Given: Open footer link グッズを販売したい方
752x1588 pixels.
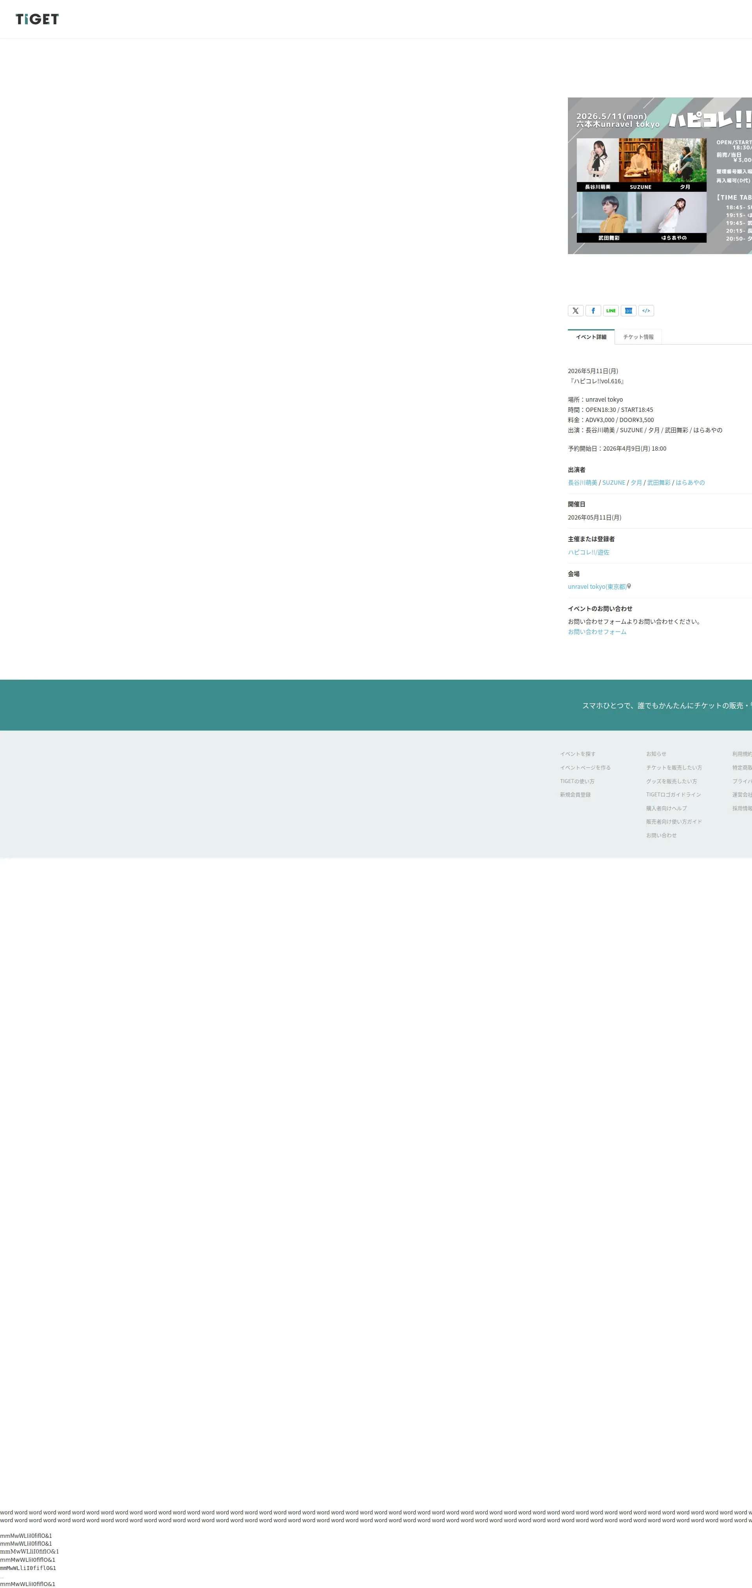Looking at the screenshot, I should pyautogui.click(x=671, y=781).
